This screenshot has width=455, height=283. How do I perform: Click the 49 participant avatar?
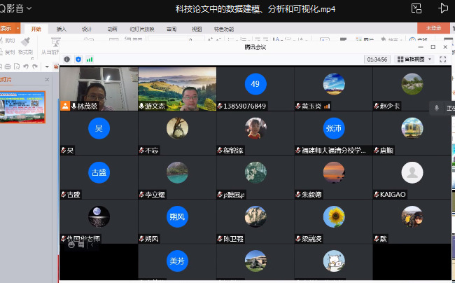tap(255, 84)
